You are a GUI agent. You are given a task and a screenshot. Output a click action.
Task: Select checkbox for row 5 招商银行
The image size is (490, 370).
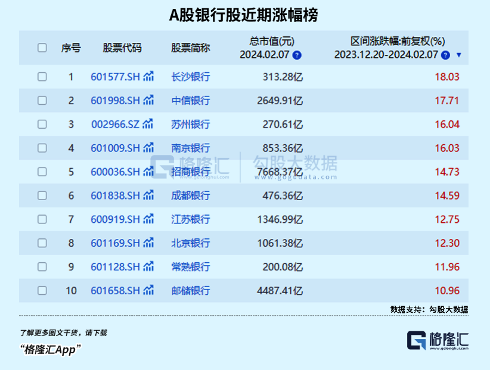42,172
